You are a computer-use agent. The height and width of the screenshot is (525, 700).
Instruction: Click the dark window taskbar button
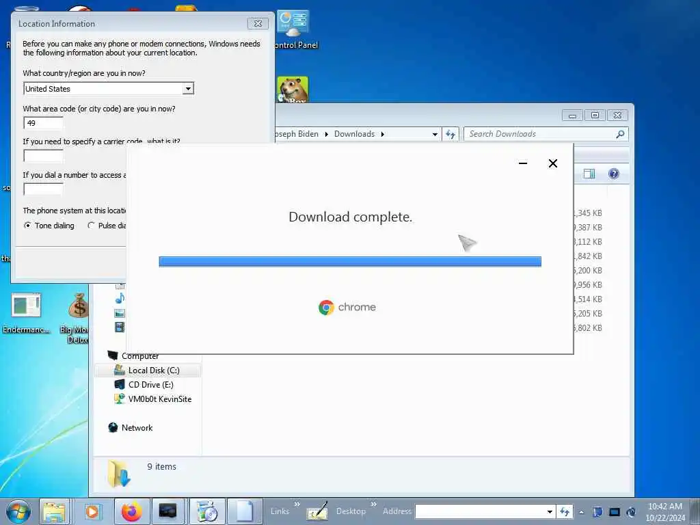[168, 511]
